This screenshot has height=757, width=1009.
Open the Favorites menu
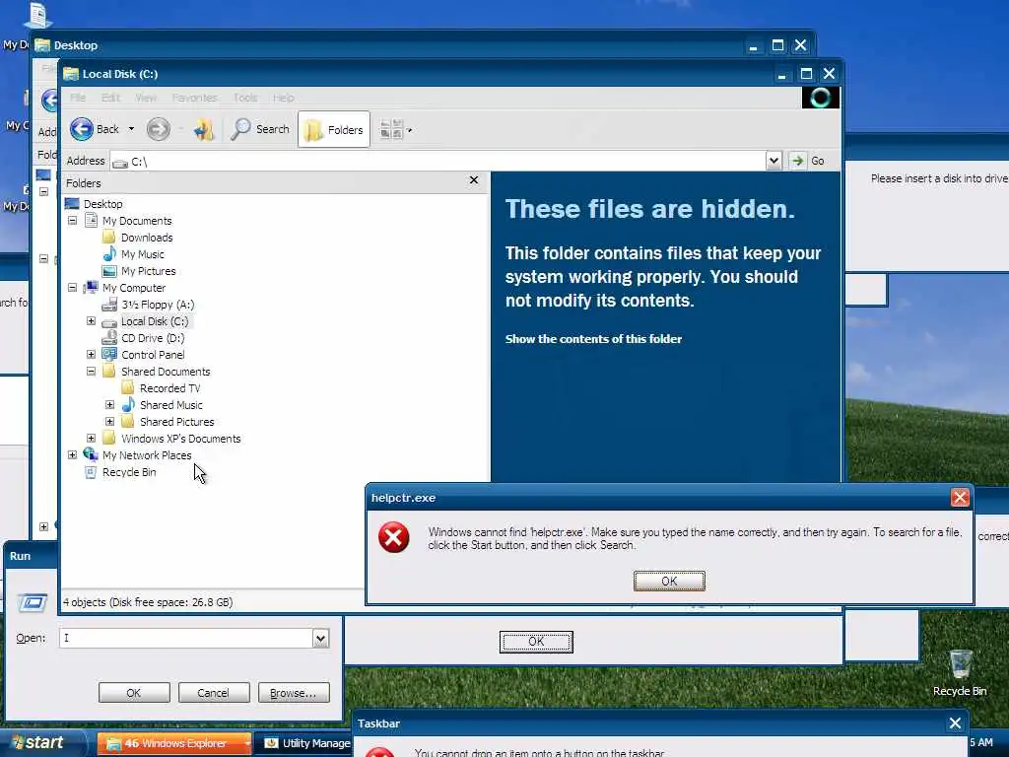pos(194,98)
